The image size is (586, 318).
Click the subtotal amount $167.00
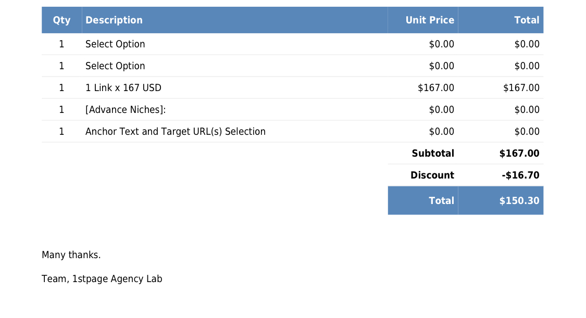coord(519,154)
